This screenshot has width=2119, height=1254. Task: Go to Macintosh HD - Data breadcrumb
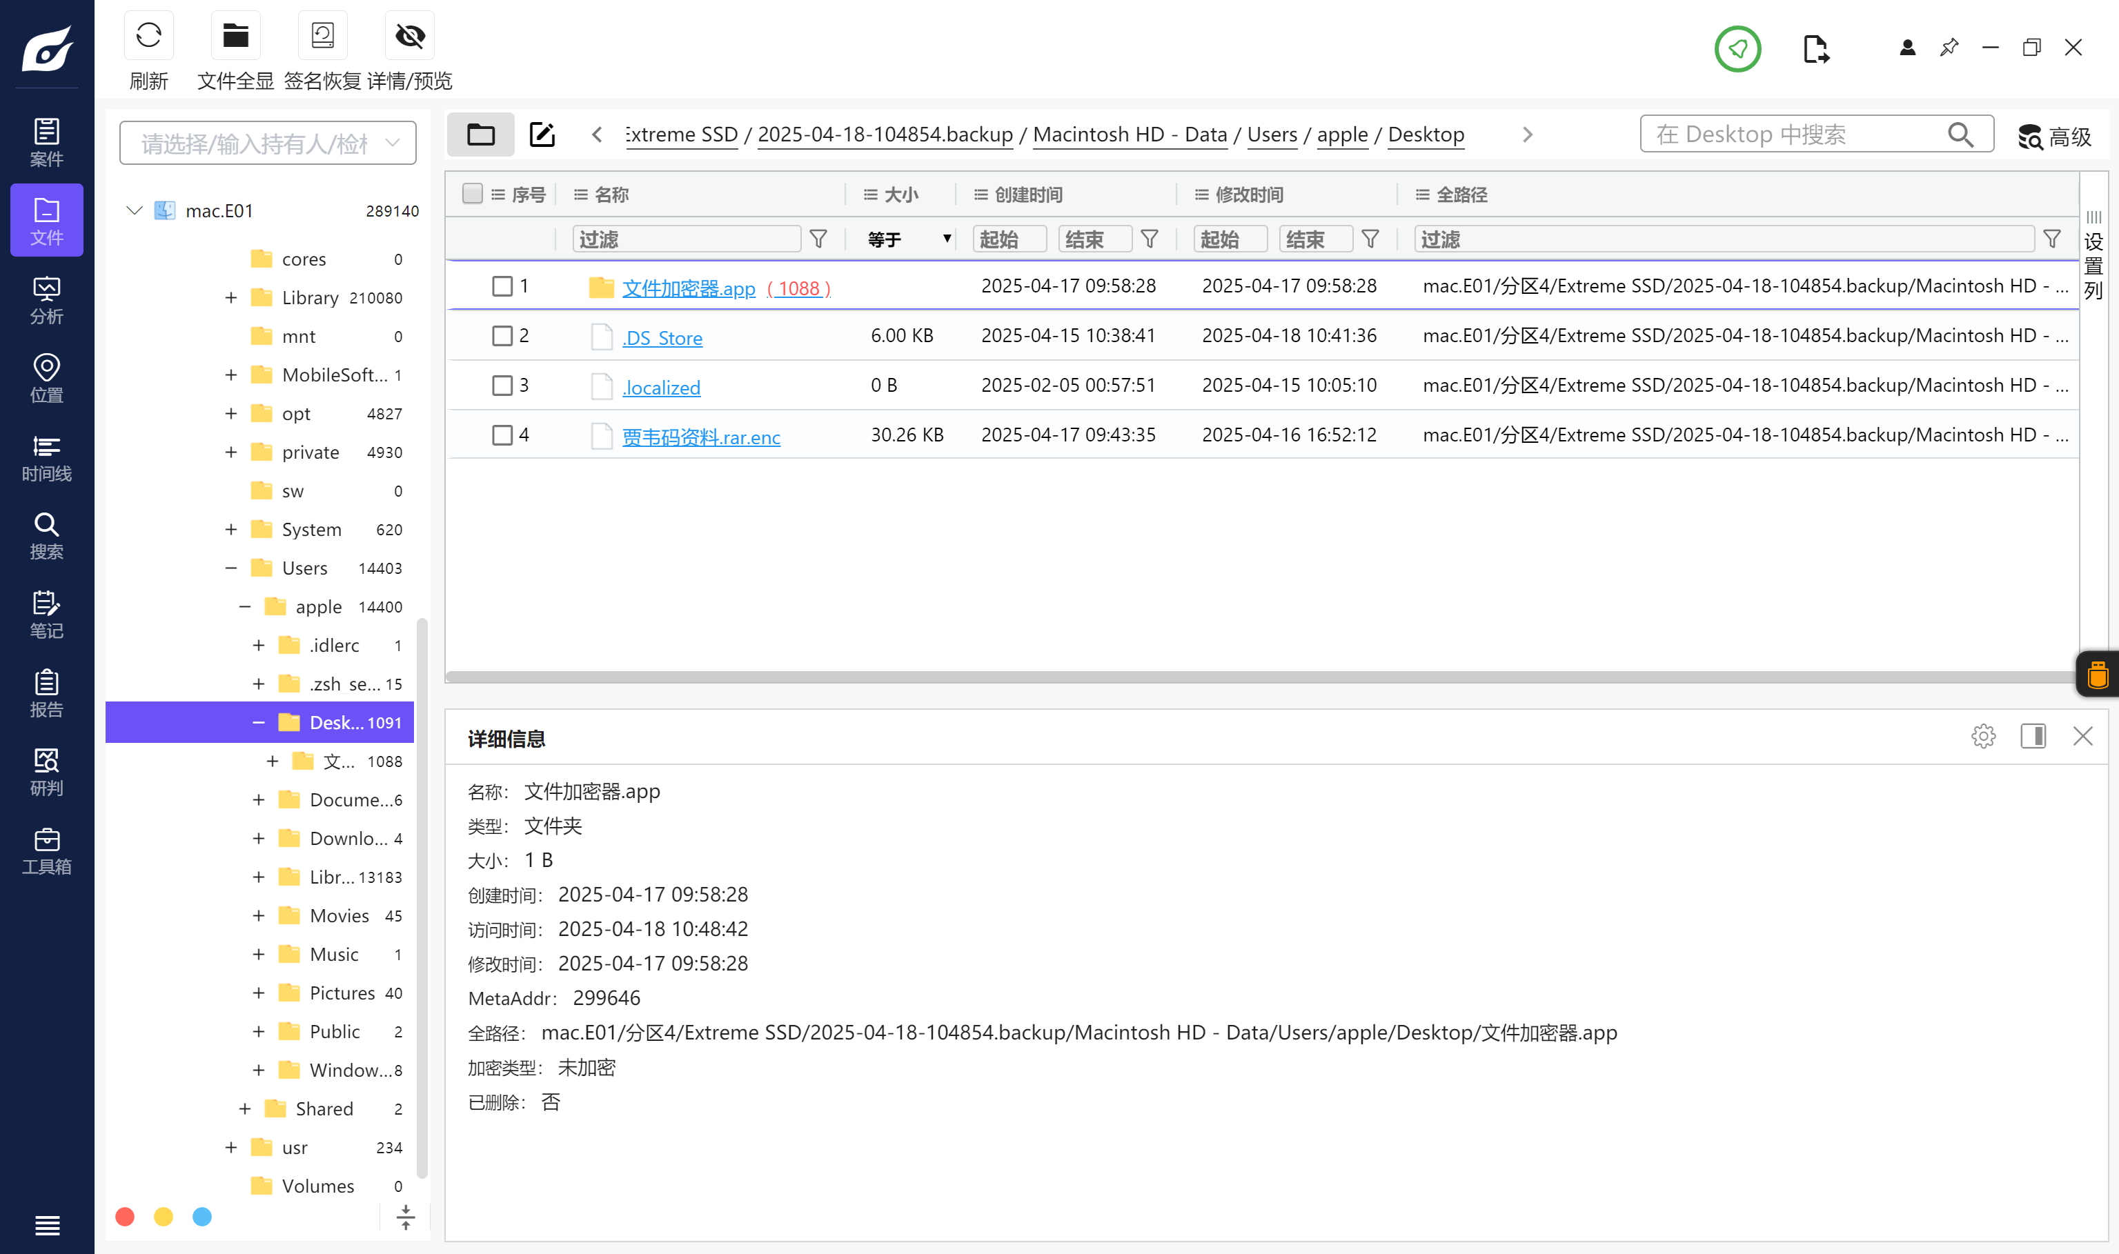tap(1130, 135)
